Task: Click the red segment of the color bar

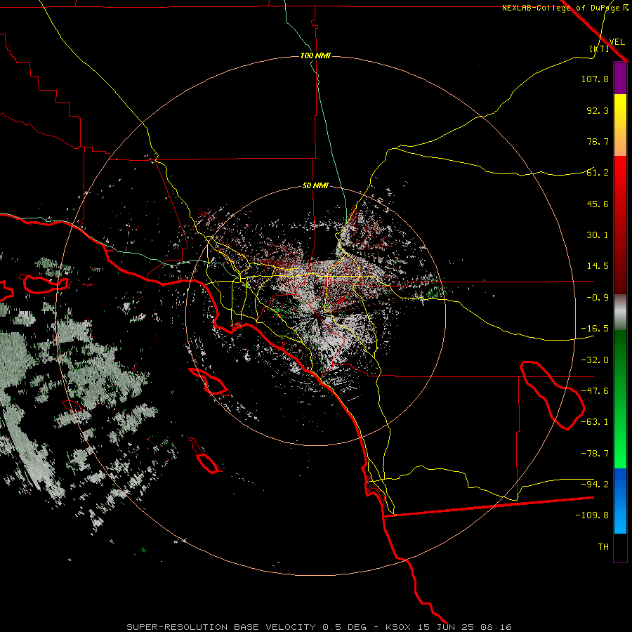Action: pyautogui.click(x=620, y=225)
